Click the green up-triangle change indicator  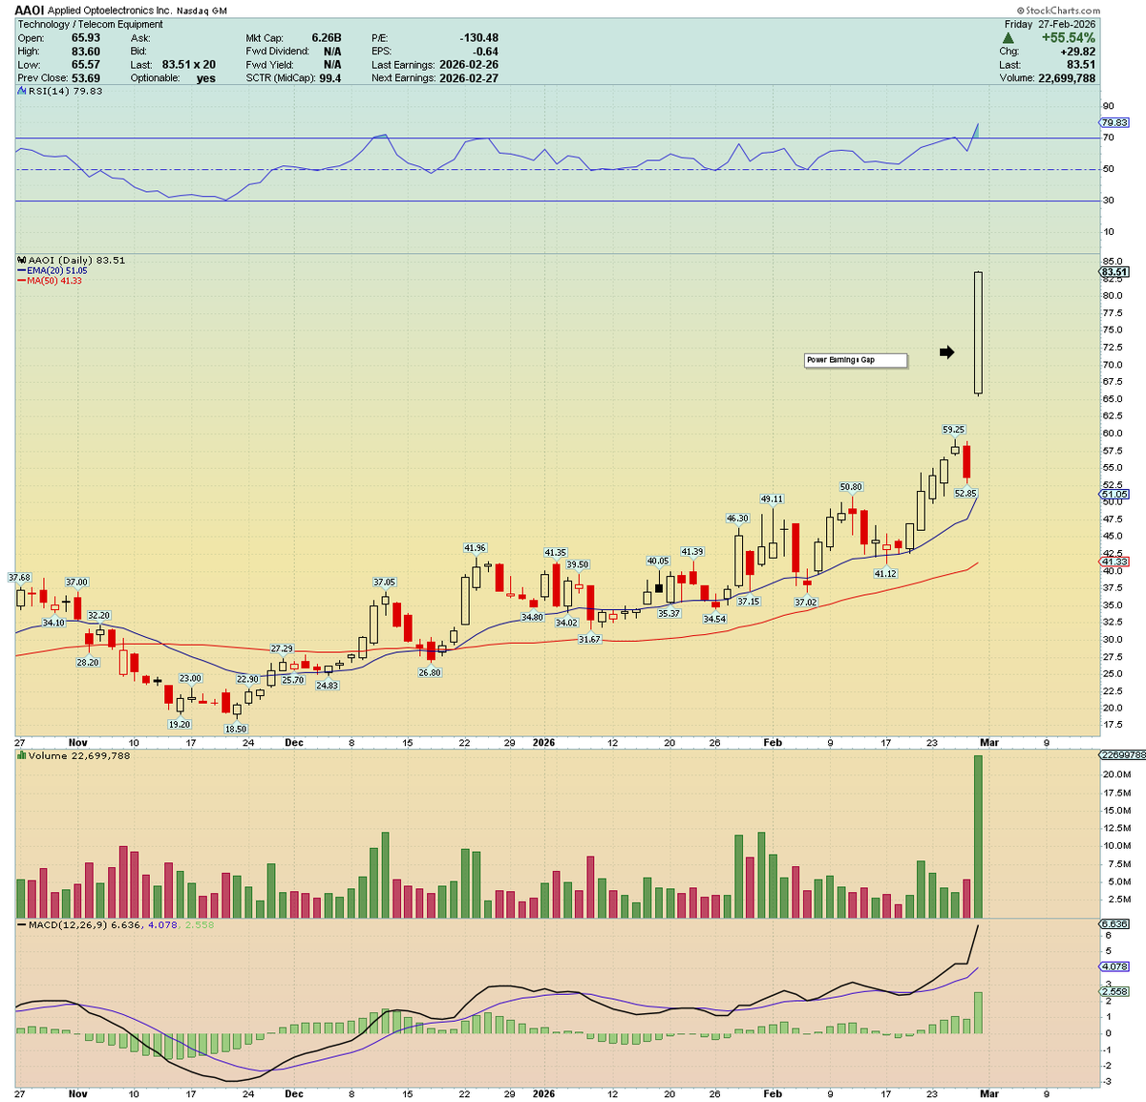[1008, 38]
